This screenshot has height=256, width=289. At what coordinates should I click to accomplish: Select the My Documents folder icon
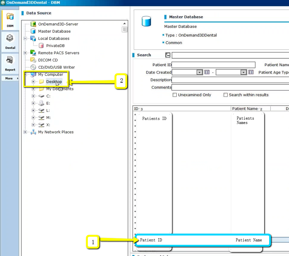click(x=41, y=89)
